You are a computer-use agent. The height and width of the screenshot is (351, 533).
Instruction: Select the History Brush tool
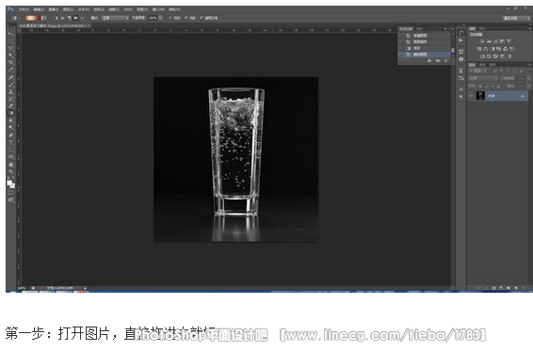coord(10,99)
